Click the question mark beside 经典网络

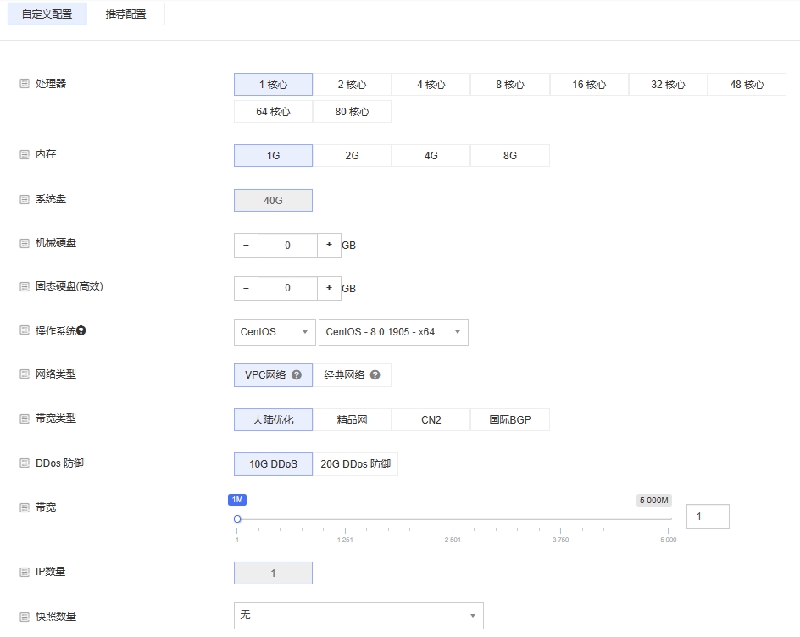375,374
